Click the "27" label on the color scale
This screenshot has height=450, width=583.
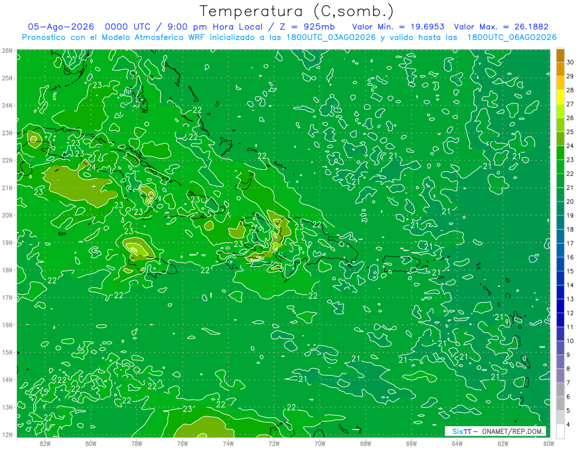click(570, 104)
